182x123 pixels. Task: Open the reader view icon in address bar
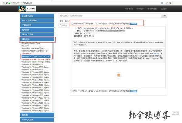pos(162,3)
